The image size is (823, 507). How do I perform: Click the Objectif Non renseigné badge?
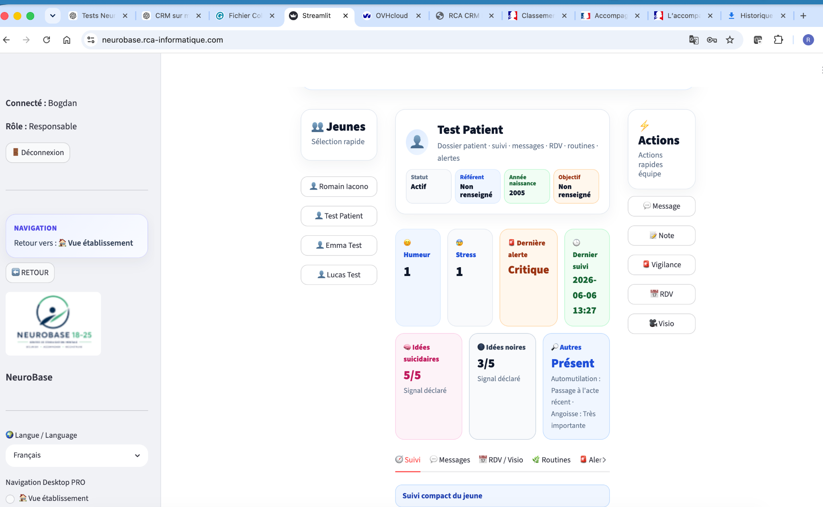coord(576,186)
